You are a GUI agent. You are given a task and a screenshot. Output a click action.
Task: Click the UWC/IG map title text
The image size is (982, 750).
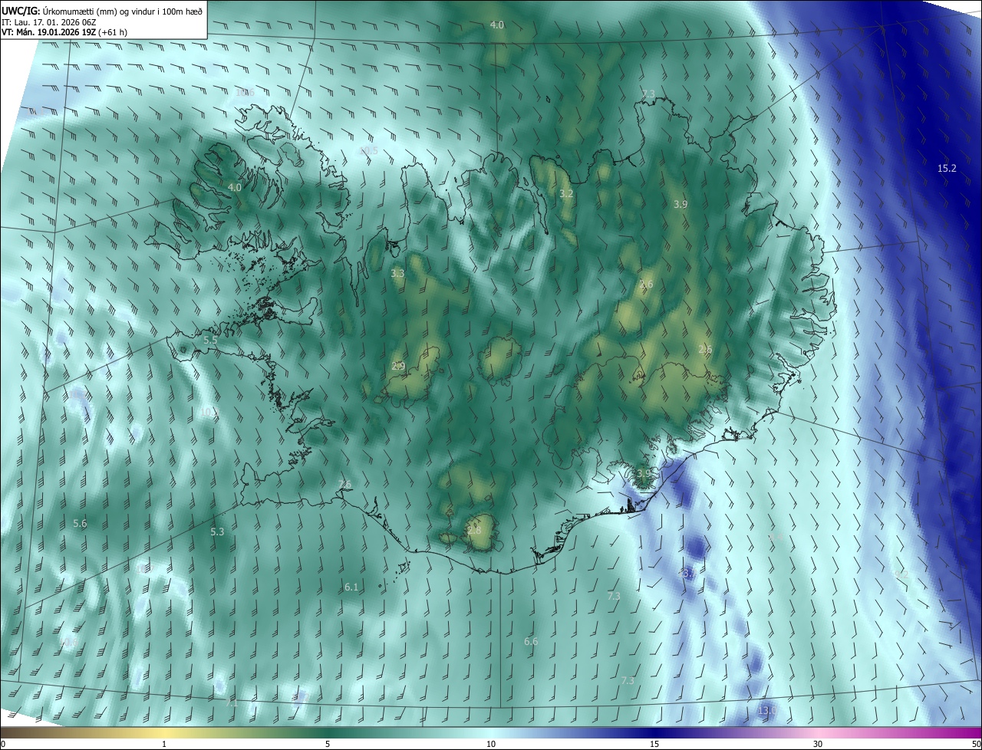[102, 10]
